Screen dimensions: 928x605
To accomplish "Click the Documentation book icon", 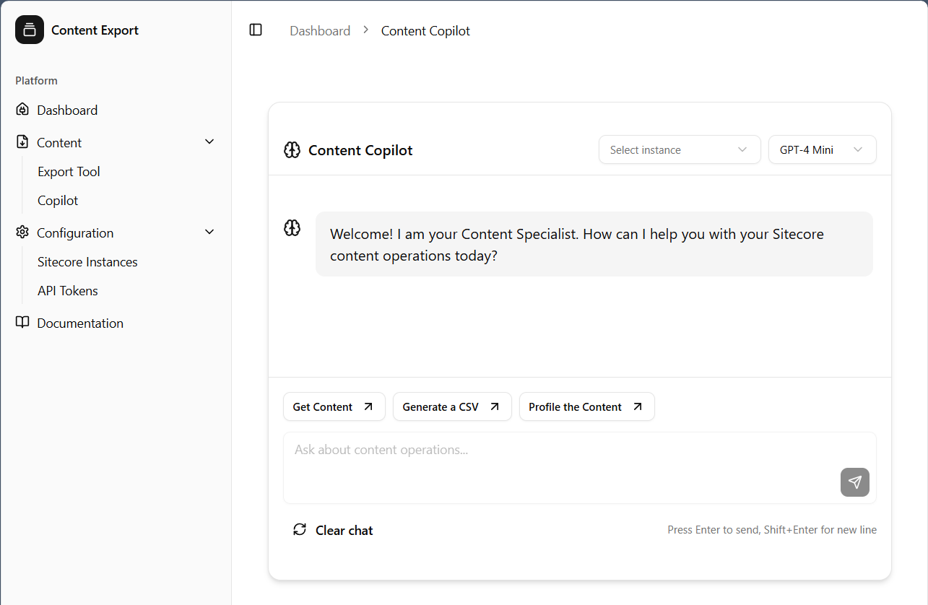I will tap(22, 323).
